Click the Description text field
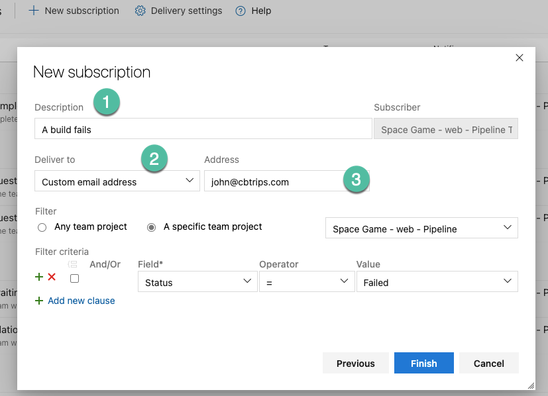Viewport: 548px width, 396px height. coord(203,128)
